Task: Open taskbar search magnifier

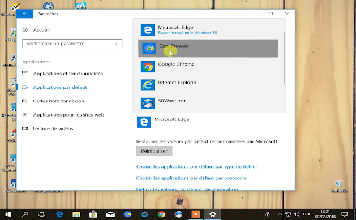Action: [x=25, y=214]
